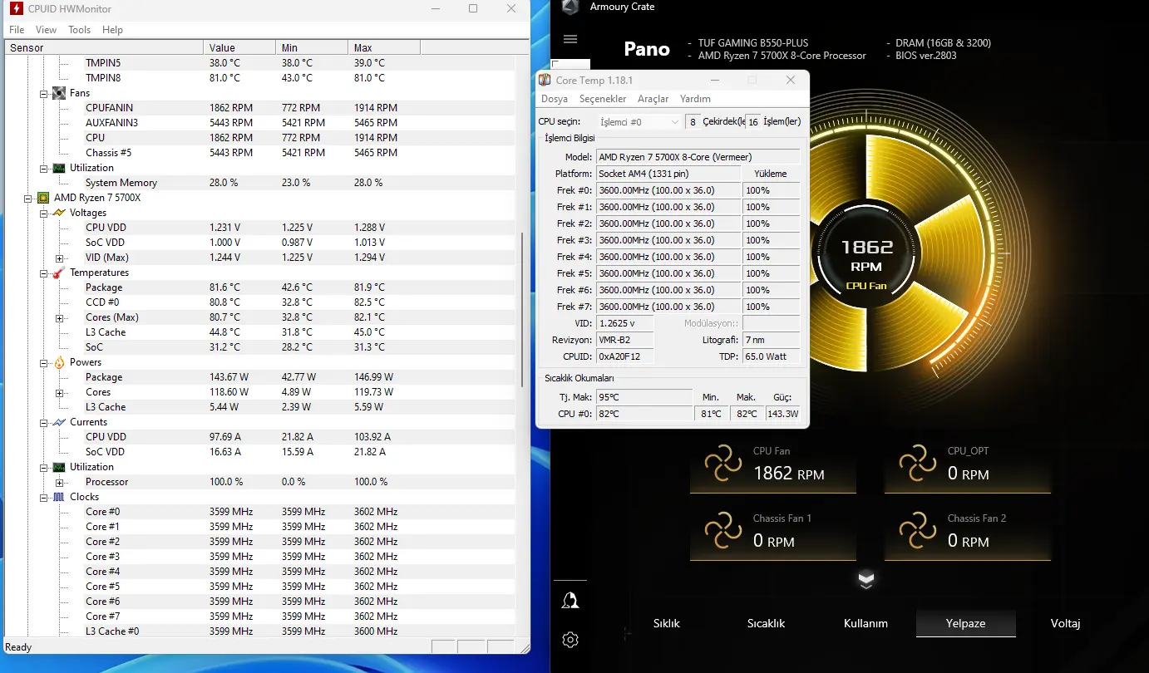The width and height of the screenshot is (1149, 673).
Task: Switch to the Sıklık tab
Action: pyautogui.click(x=666, y=623)
